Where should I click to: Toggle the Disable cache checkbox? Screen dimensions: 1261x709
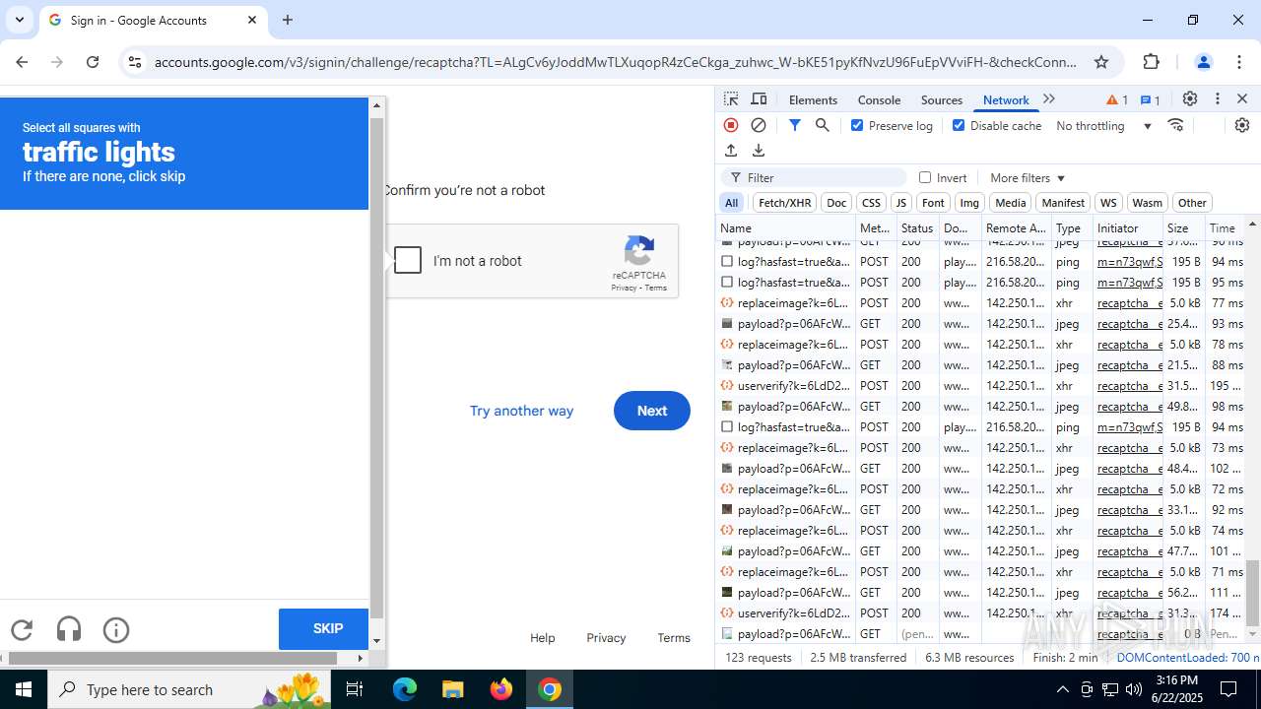959,125
